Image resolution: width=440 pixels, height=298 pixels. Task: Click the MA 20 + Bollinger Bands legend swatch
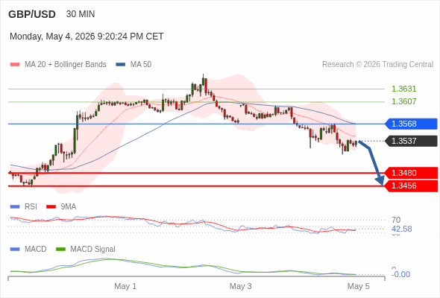[x=15, y=65]
